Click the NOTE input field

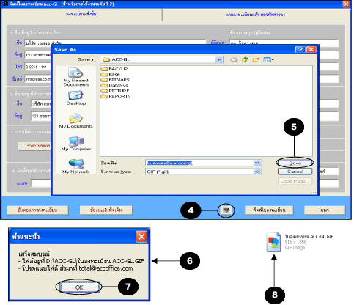(41, 183)
